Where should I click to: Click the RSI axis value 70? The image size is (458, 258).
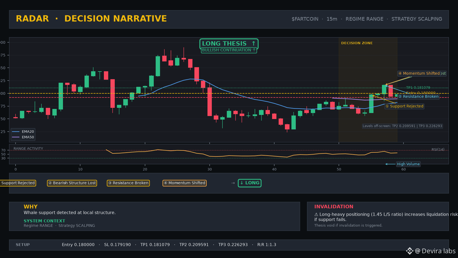tap(3, 150)
